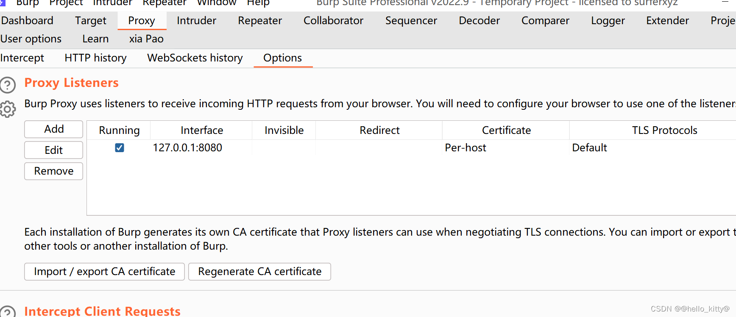Switch to WebSockets history sub-tab
This screenshot has height=317, width=736.
pyautogui.click(x=195, y=58)
